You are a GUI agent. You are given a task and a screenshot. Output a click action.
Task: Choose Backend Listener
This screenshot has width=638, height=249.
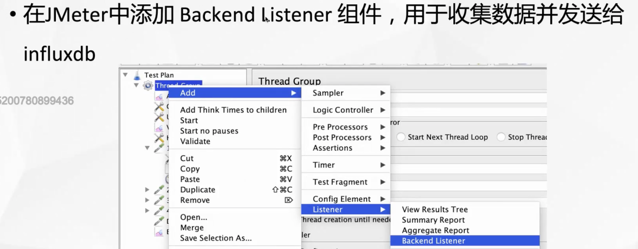[x=465, y=241]
